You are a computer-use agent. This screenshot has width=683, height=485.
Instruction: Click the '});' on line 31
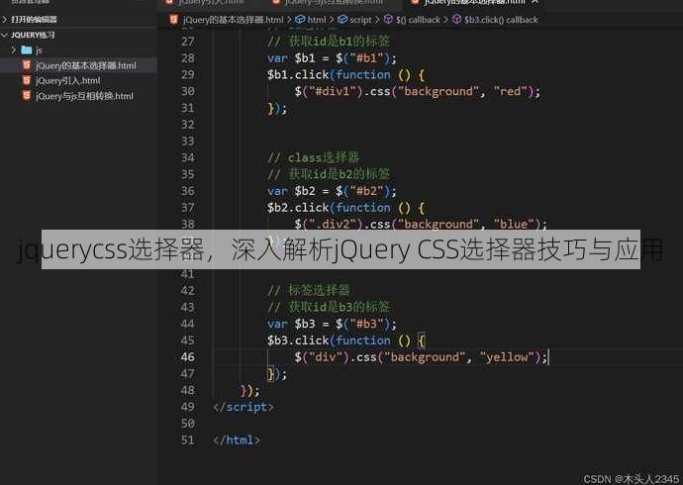tap(277, 108)
